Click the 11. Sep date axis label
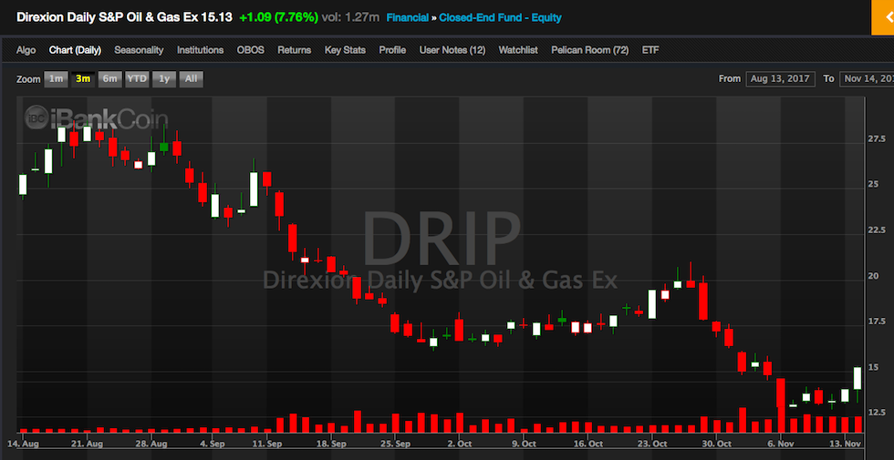 [x=267, y=443]
